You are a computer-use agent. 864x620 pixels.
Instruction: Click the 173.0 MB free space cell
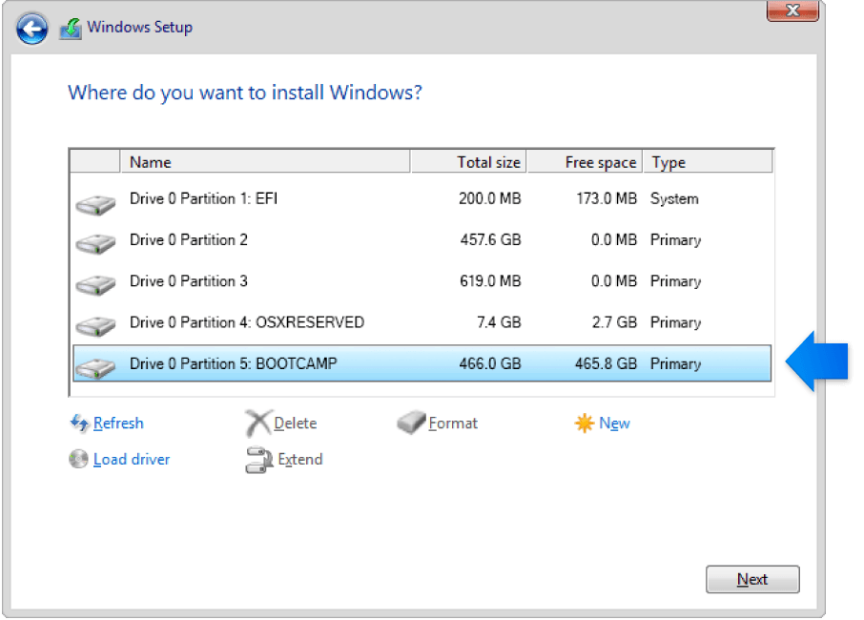[607, 198]
